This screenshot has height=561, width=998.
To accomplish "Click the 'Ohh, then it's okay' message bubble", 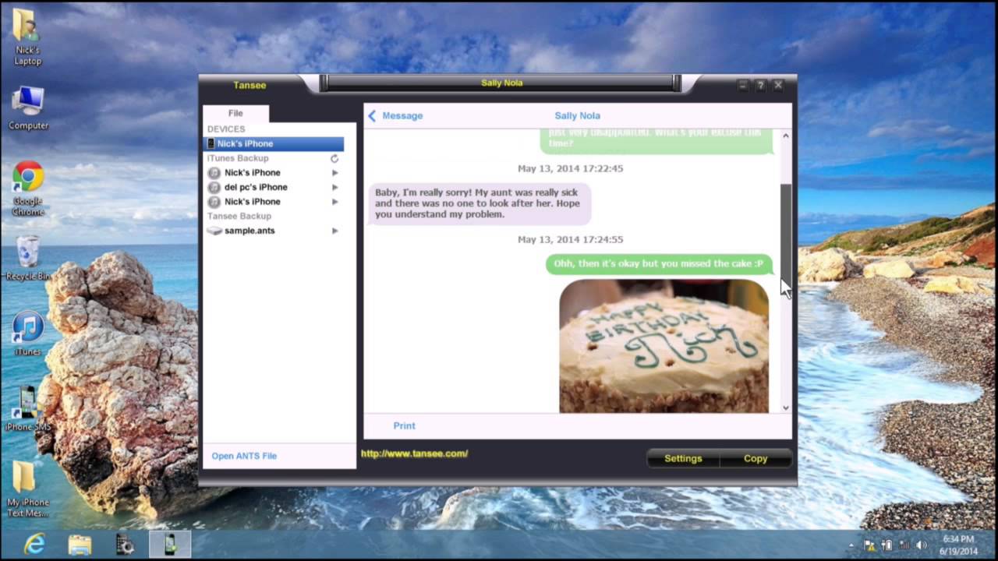I will (x=659, y=263).
